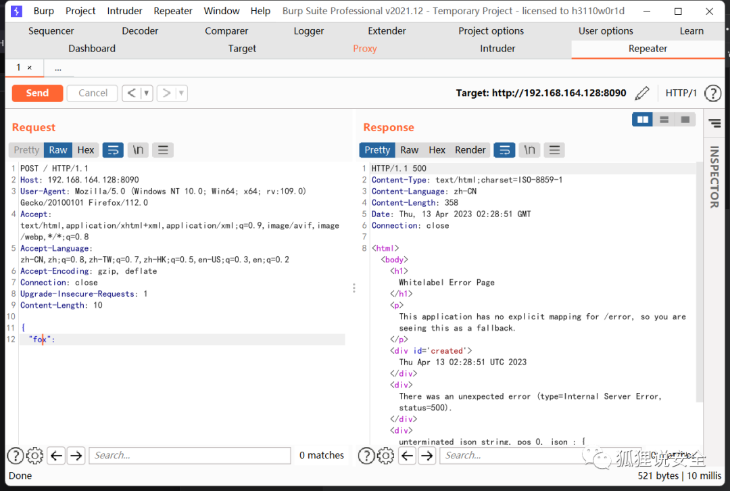Go back to previous request in history
The image size is (730, 491).
click(131, 93)
